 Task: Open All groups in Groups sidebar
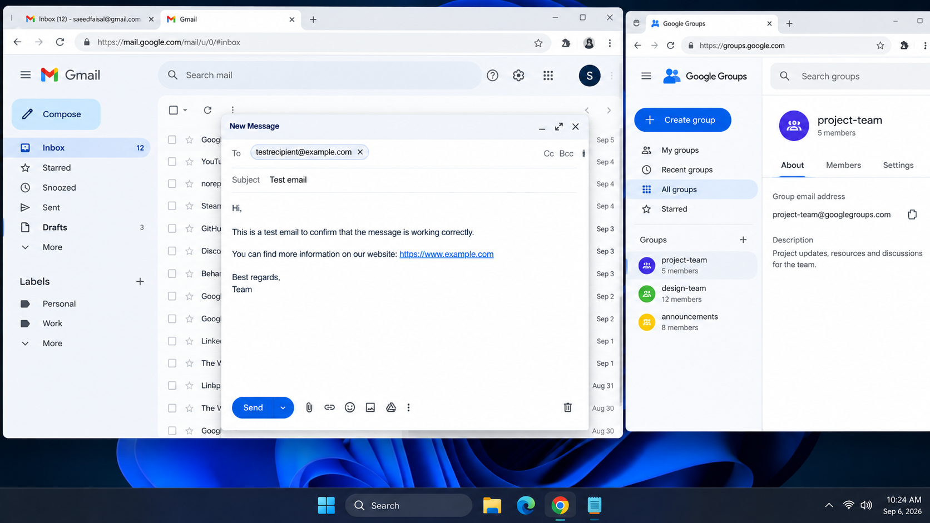(x=693, y=190)
